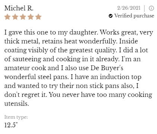Click the vertical divider beside the date
This screenshot has height=134, width=157.
pos(144,8)
